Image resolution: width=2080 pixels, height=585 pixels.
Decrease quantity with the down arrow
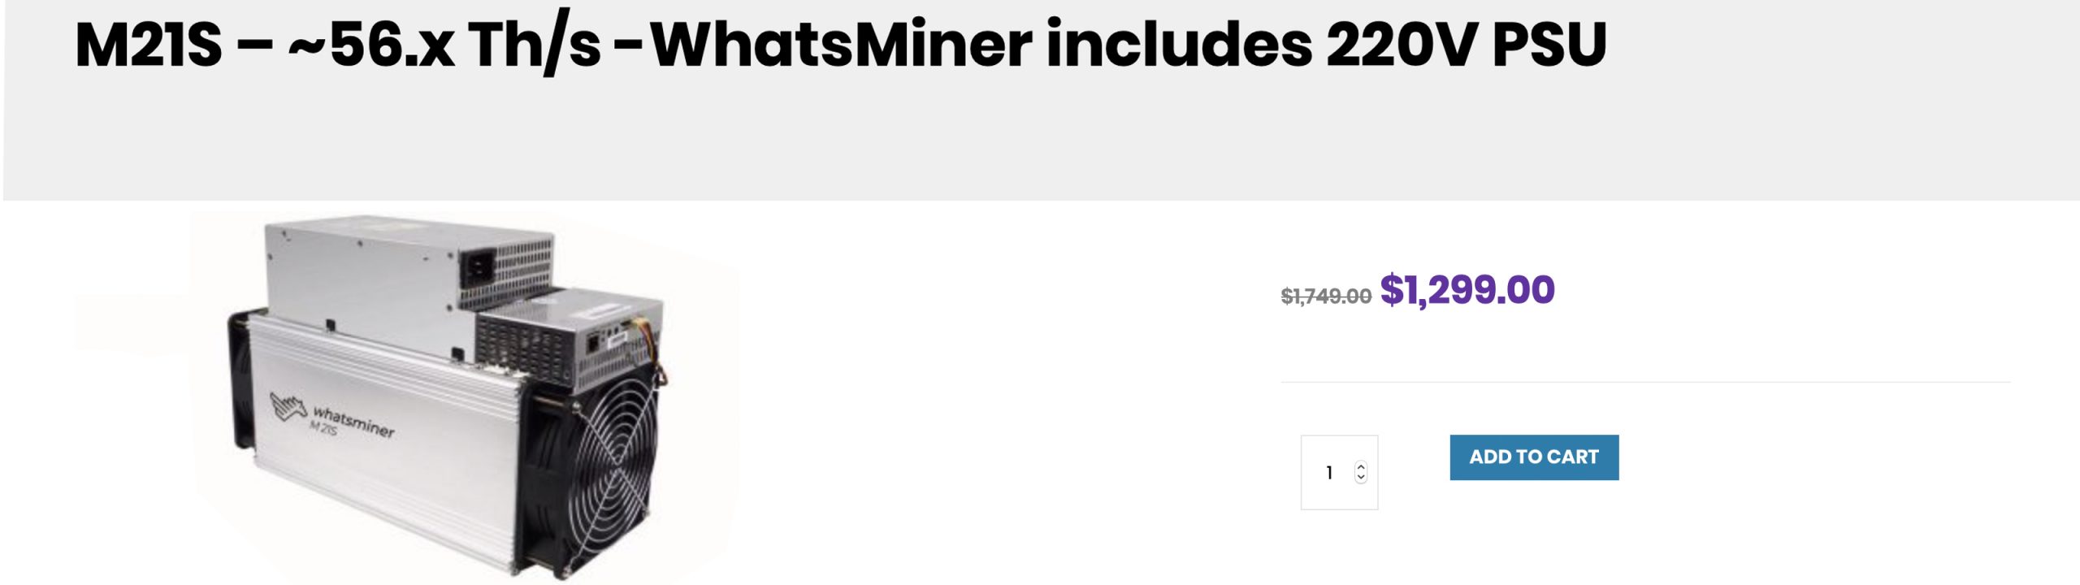(x=1360, y=478)
